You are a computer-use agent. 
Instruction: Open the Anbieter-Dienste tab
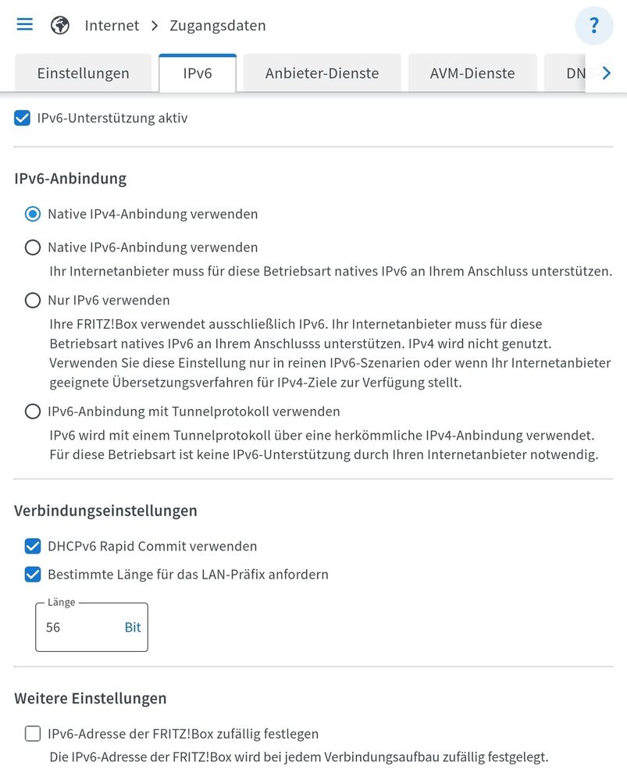(322, 73)
